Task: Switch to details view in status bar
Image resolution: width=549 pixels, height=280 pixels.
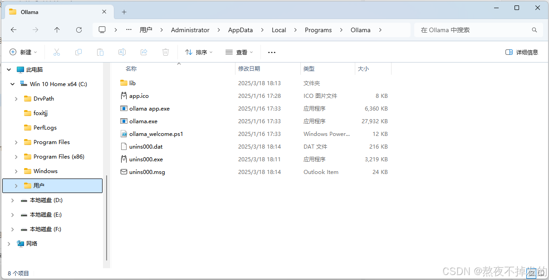Action: [530, 273]
